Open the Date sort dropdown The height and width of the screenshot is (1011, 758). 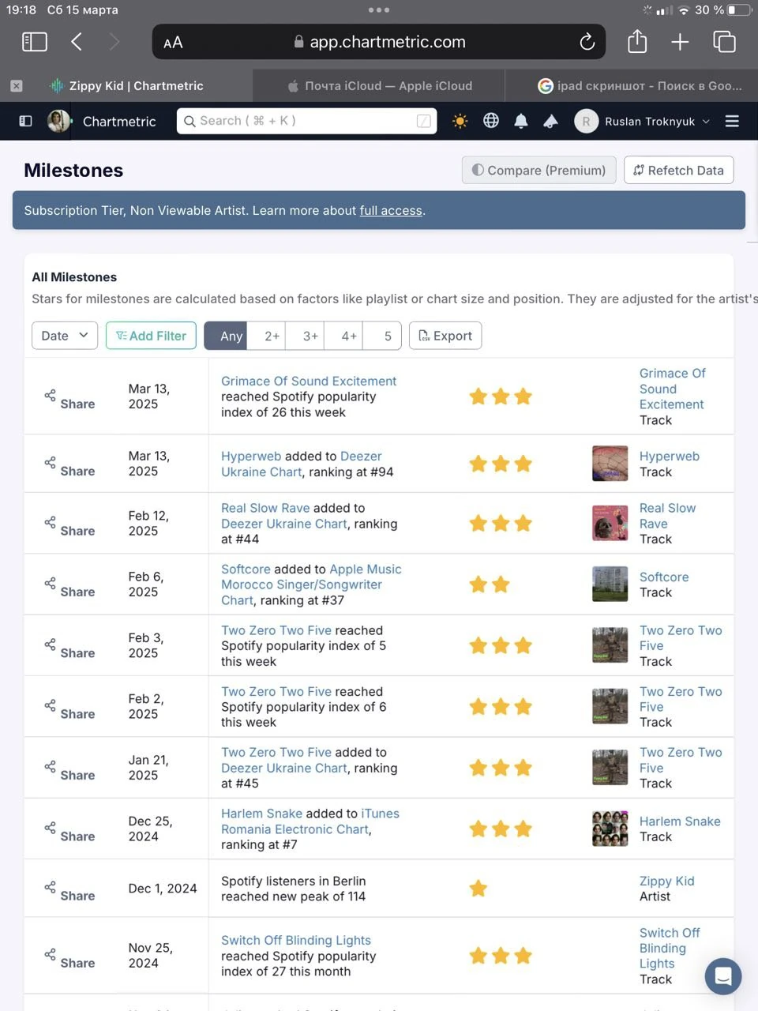pyautogui.click(x=65, y=336)
